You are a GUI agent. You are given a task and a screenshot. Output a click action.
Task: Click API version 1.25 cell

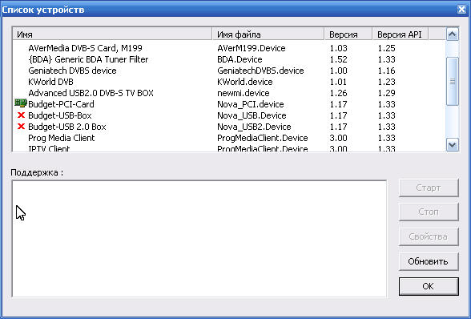click(x=387, y=48)
